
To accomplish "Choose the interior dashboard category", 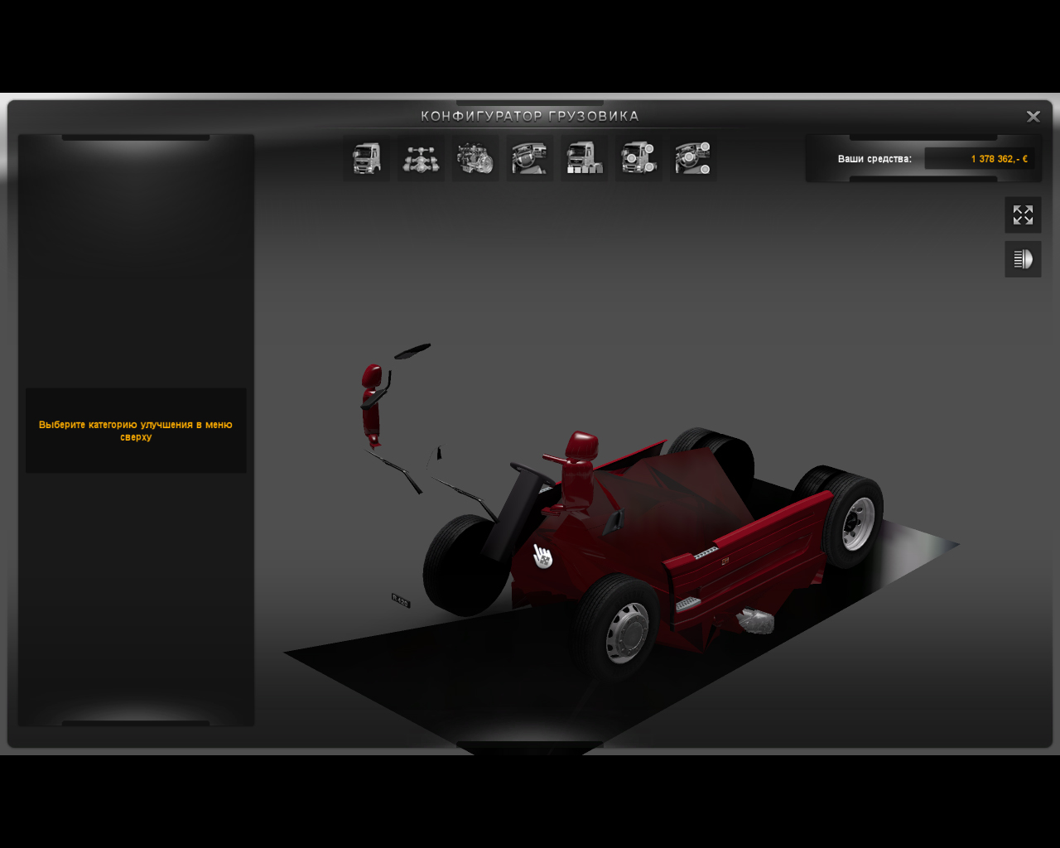I will click(x=529, y=158).
